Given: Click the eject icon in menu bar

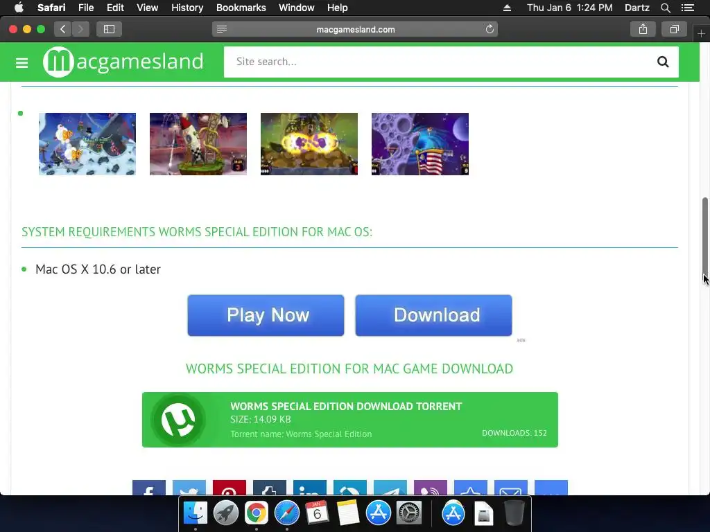Looking at the screenshot, I should [x=507, y=8].
